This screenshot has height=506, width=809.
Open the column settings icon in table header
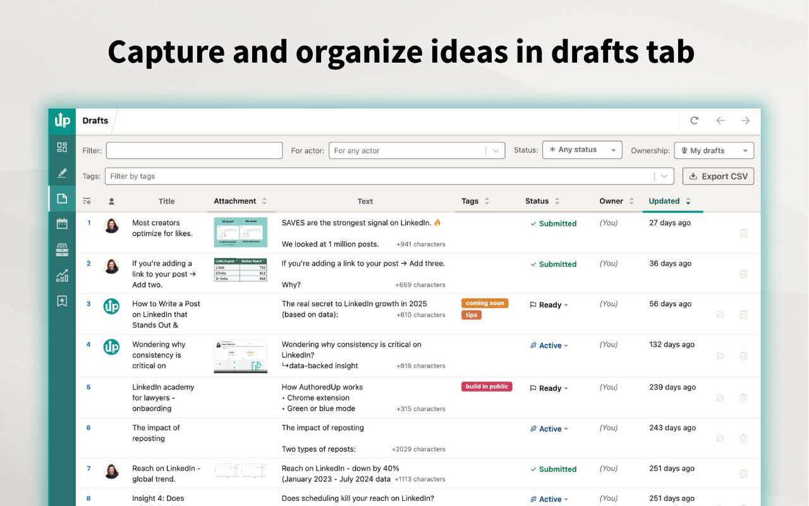(x=87, y=201)
